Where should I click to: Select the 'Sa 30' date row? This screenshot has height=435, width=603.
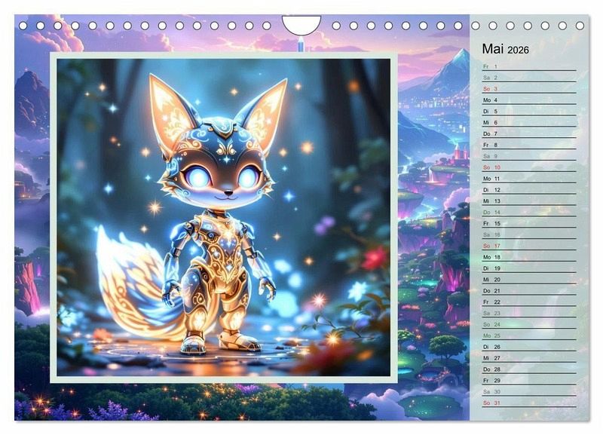[529, 392]
